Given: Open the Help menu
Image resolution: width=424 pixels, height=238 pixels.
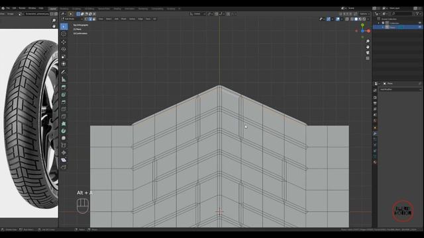Looking at the screenshot, I should [x=41, y=9].
